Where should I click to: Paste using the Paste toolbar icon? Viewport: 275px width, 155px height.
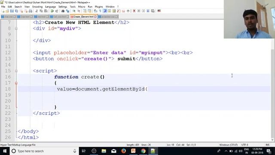46,11
